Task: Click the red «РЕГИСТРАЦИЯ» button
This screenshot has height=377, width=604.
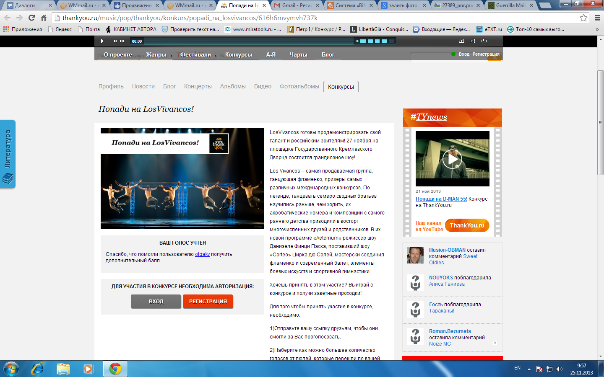Action: click(x=208, y=301)
